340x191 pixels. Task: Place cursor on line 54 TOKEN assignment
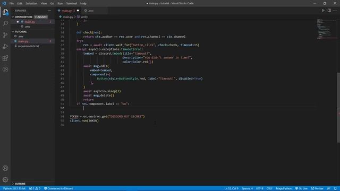click(107, 117)
